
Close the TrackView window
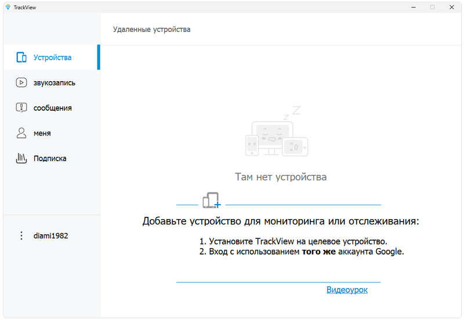(x=452, y=8)
